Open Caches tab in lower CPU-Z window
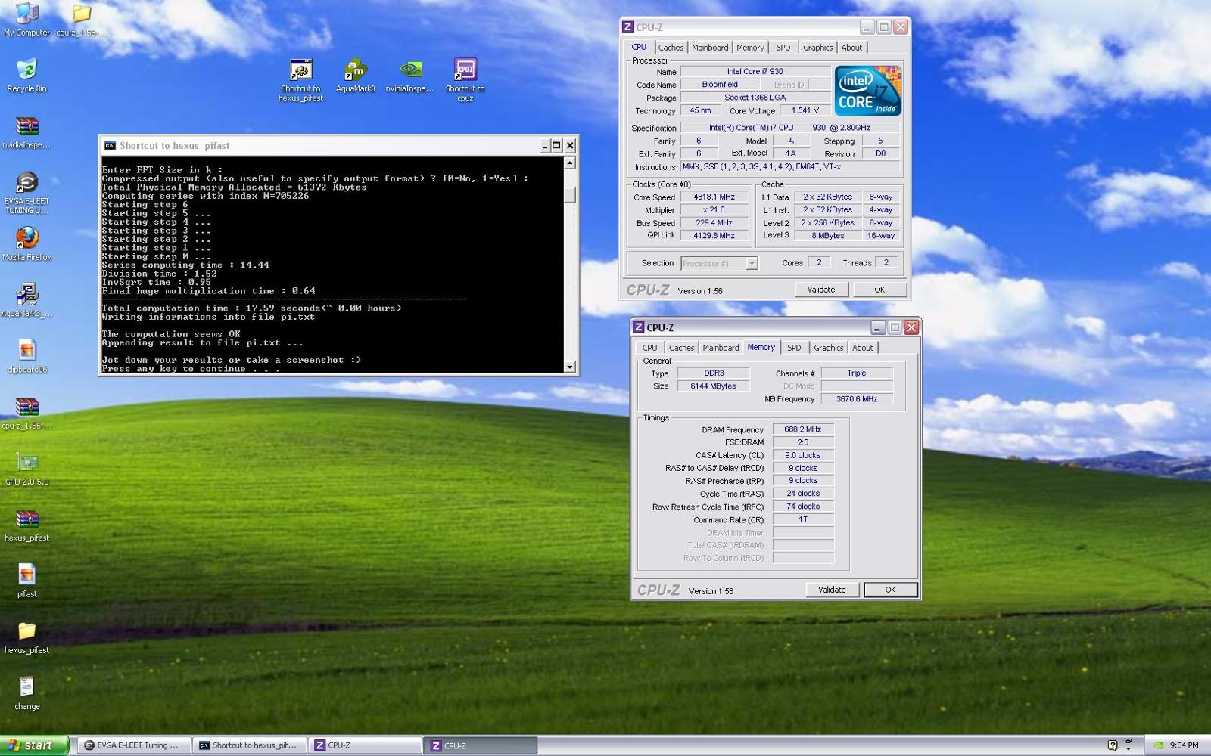Image resolution: width=1211 pixels, height=756 pixels. [681, 348]
